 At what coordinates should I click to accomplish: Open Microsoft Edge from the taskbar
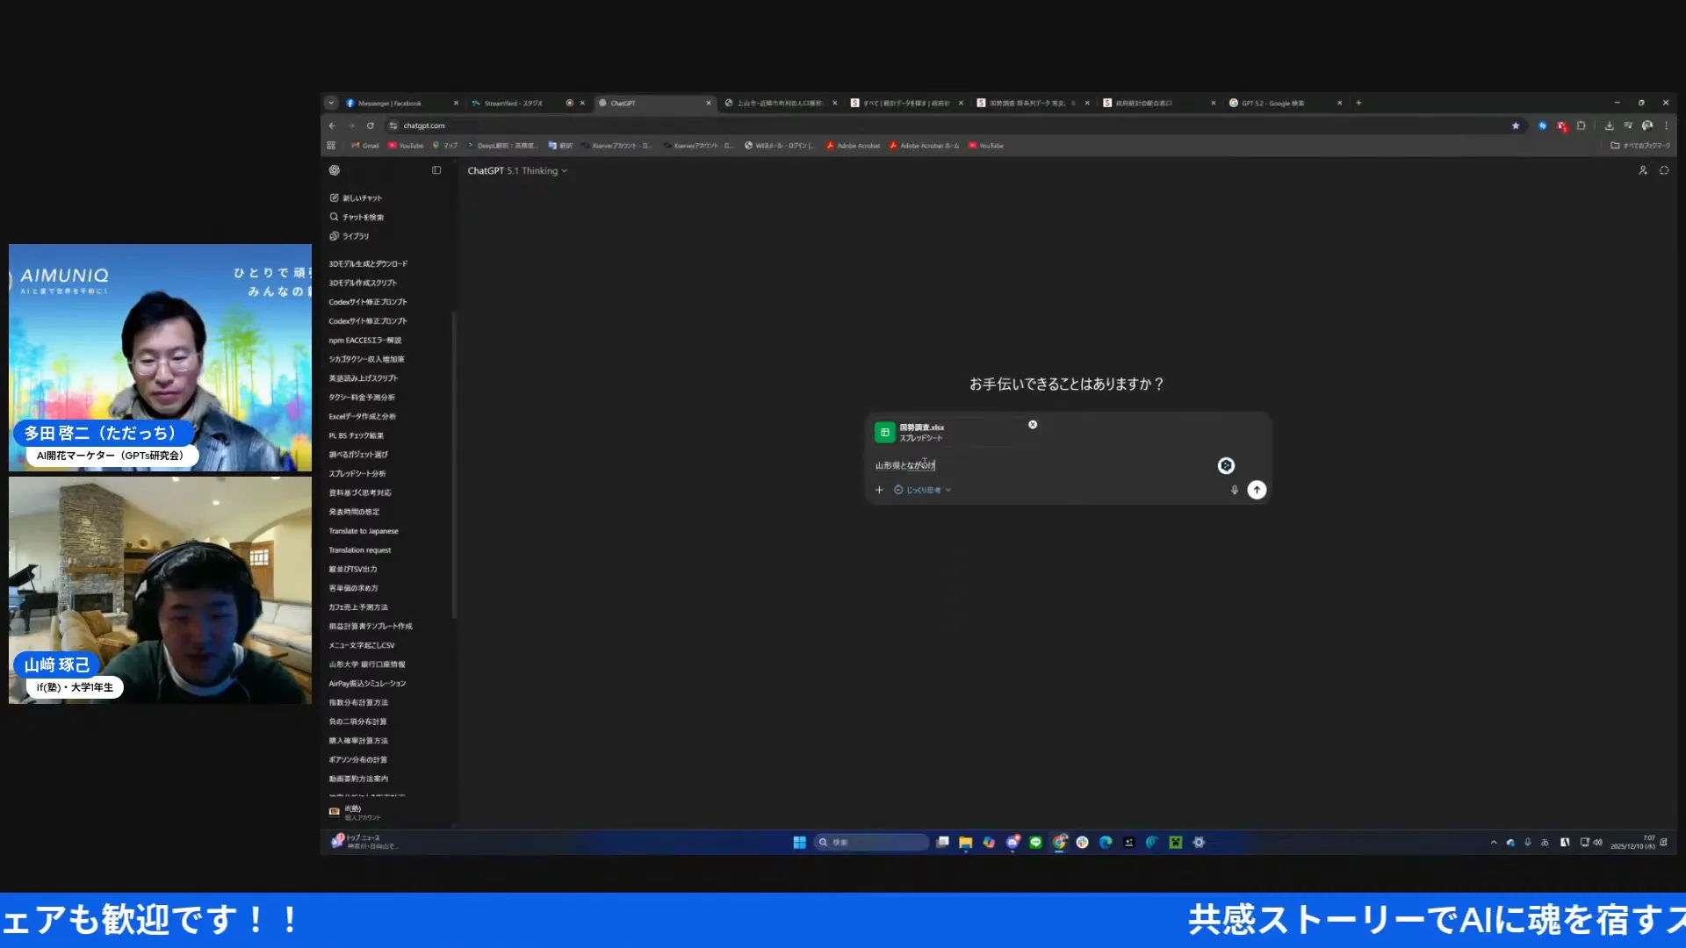coord(1105,842)
